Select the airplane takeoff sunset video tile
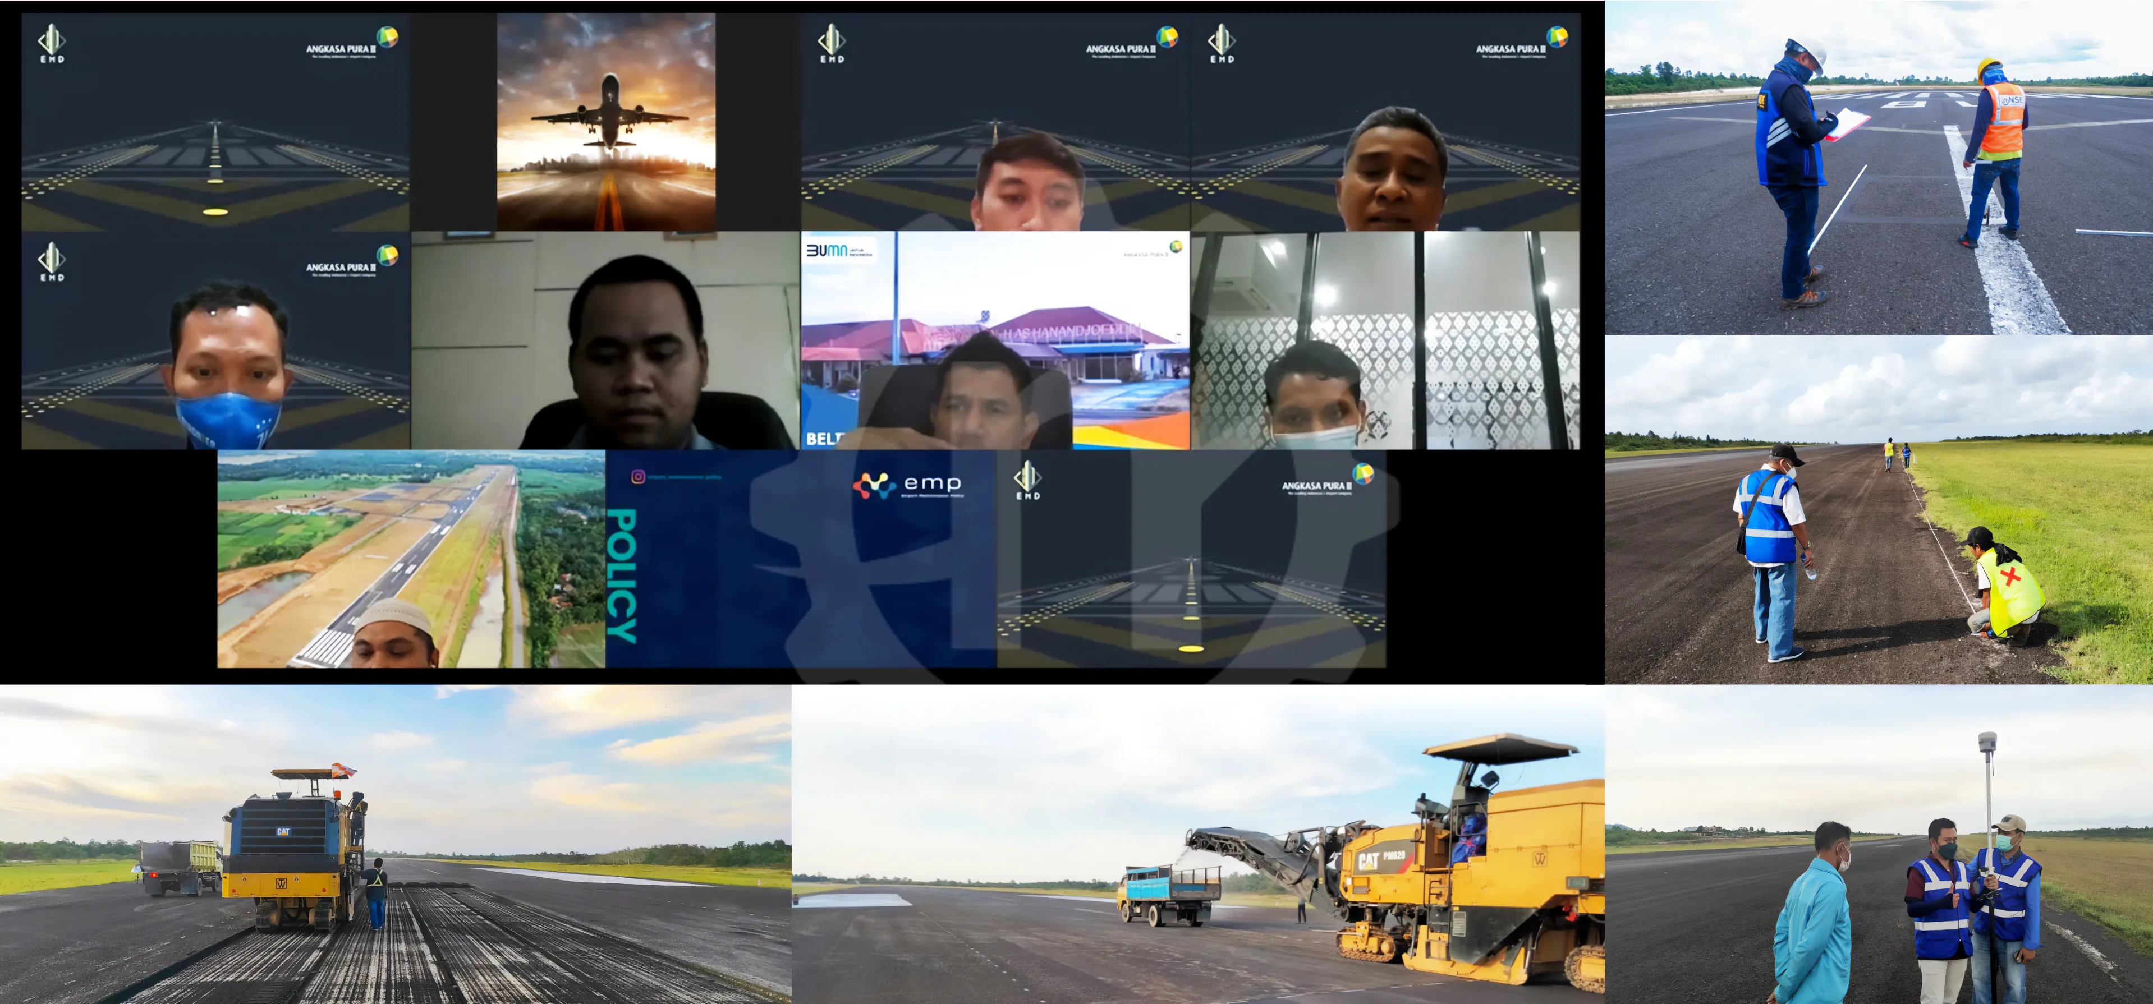Image resolution: width=2153 pixels, height=1004 pixels. point(606,121)
